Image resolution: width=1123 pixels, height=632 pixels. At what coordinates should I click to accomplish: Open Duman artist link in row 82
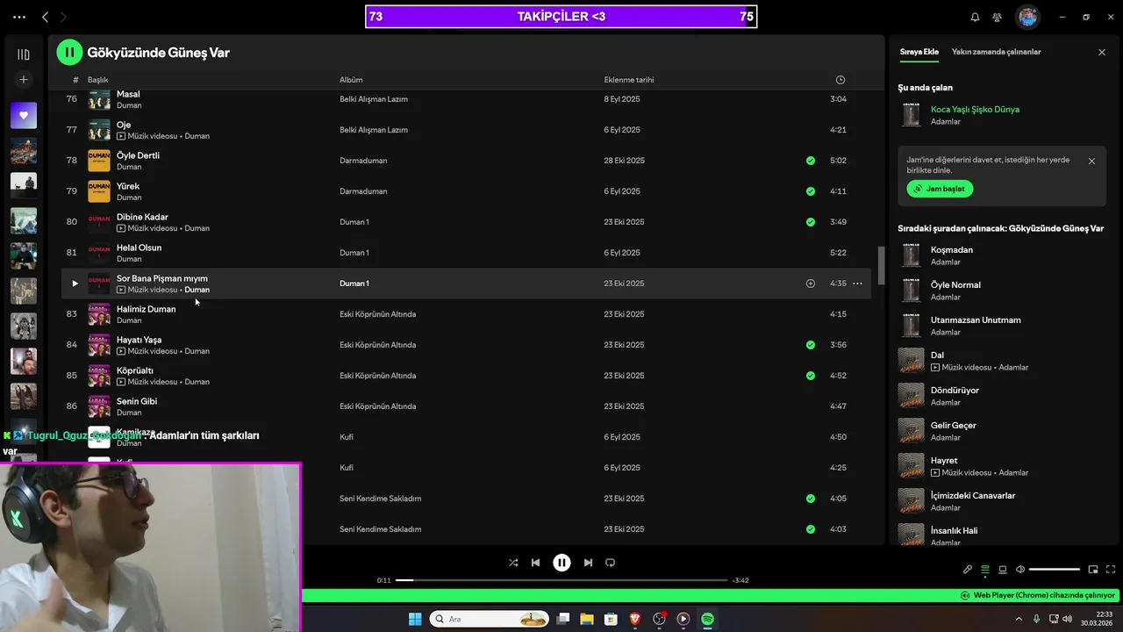[x=197, y=290]
